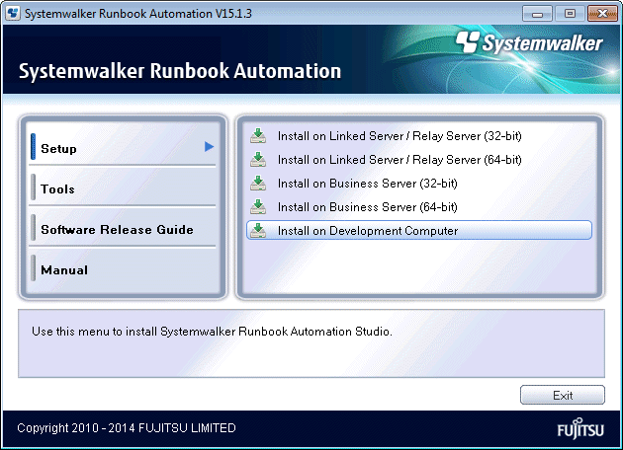This screenshot has width=623, height=450.
Task: Click the application icon in title bar
Action: 13,13
